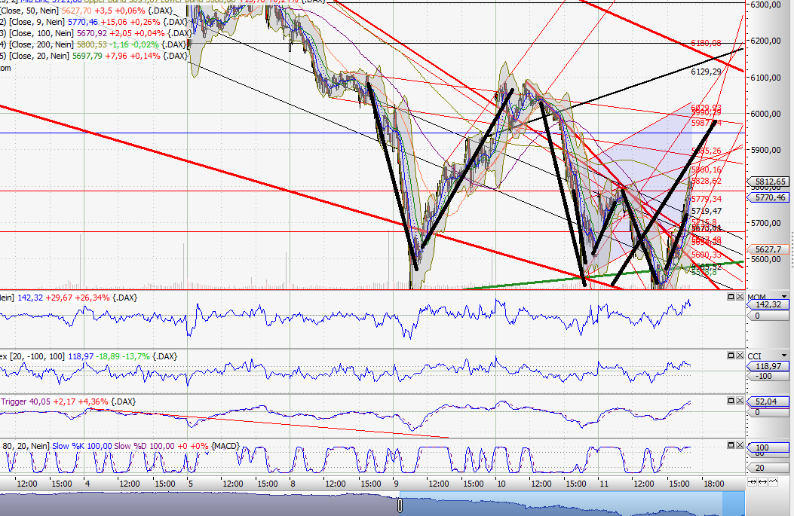Close the CCI indicator panel
This screenshot has height=516, width=794.
click(740, 356)
